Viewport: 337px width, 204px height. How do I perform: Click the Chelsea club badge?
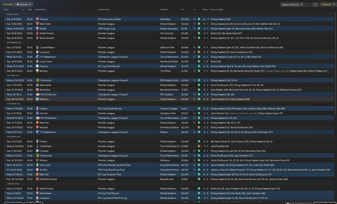[37, 151]
